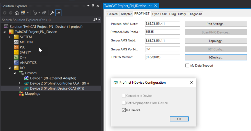Confirm the I-Device dialog with OK
The width and height of the screenshot is (251, 131).
(179, 119)
